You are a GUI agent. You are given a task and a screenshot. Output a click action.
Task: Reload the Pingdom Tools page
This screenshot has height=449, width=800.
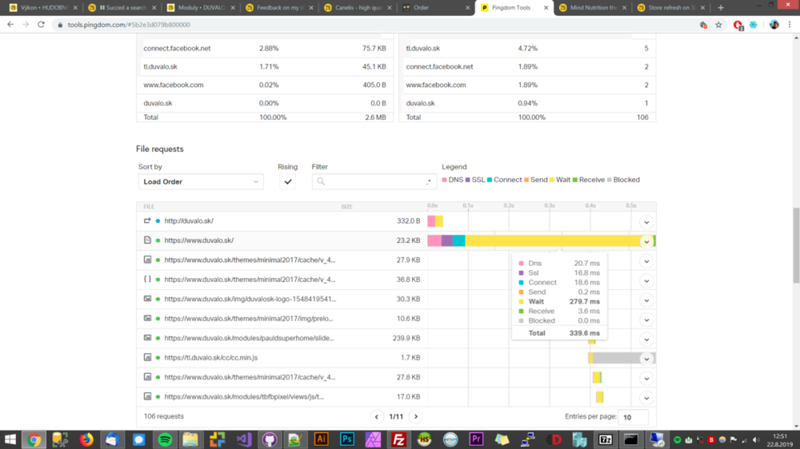pos(41,25)
